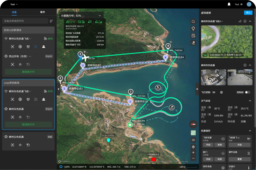Select the 设备 tab

point(14,12)
